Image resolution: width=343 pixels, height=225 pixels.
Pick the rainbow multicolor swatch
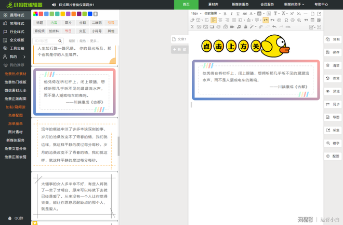point(35,14)
